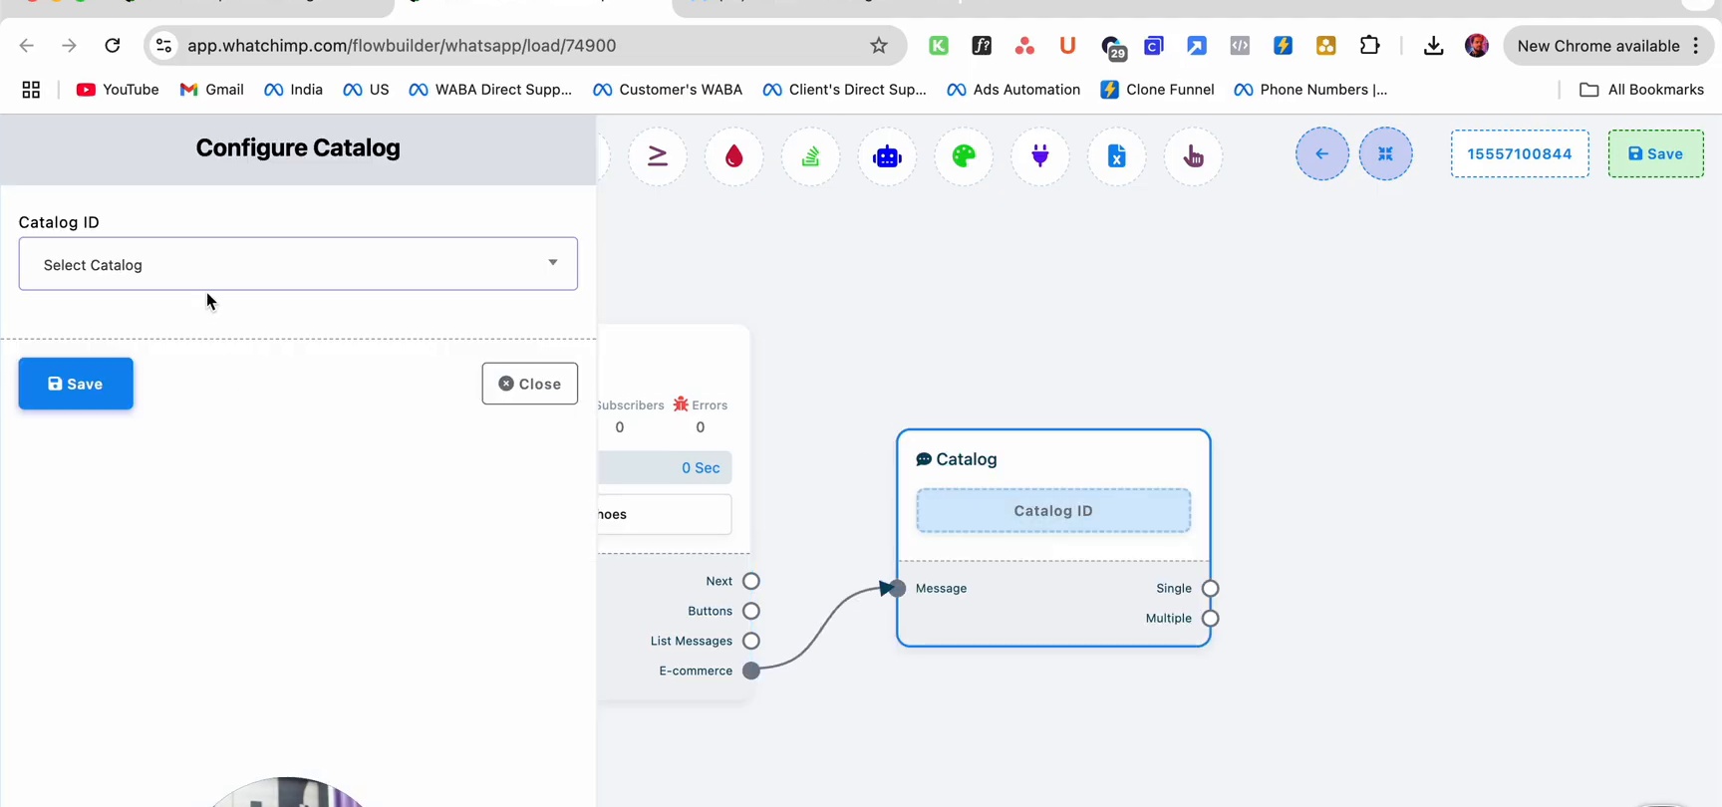The width and height of the screenshot is (1722, 807).
Task: Click the Multiple output connector on Catalog node
Action: 1210,618
